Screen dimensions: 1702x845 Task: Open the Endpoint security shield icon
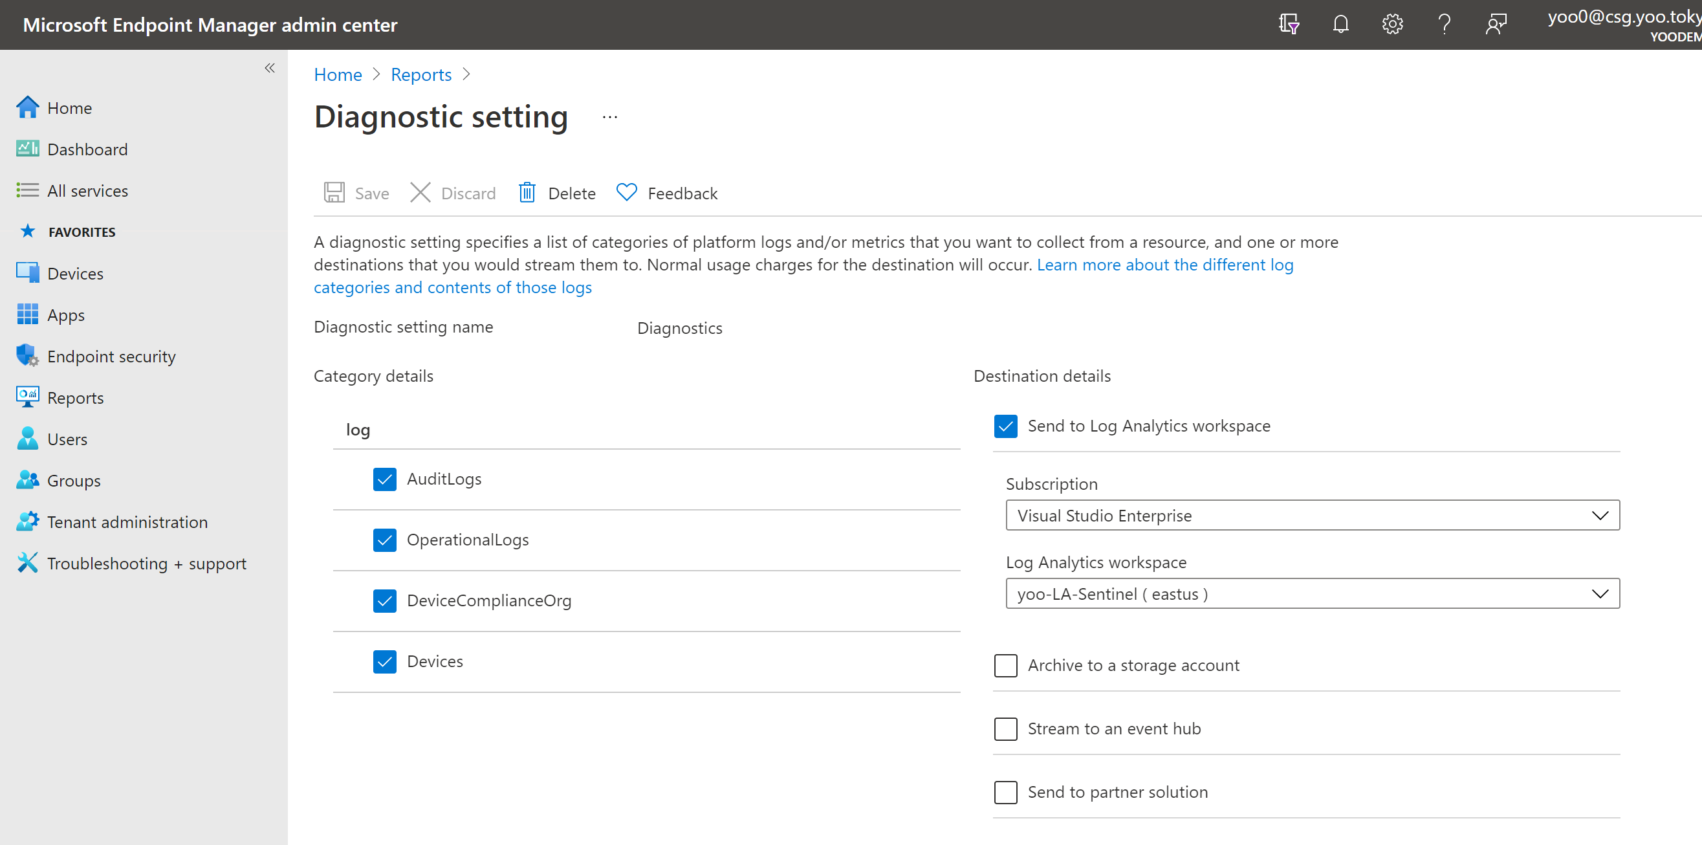tap(27, 356)
